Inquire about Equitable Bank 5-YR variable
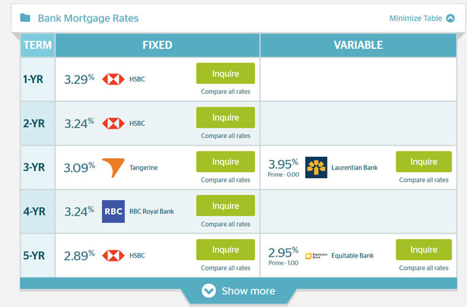Screen dimensions: 467x307 coord(423,249)
